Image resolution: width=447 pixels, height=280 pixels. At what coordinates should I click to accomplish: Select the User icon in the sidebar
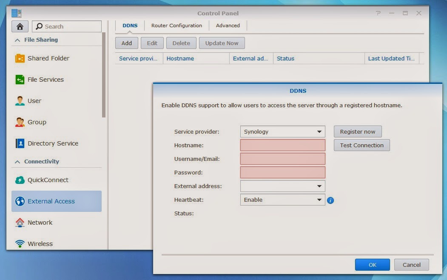pyautogui.click(x=20, y=101)
